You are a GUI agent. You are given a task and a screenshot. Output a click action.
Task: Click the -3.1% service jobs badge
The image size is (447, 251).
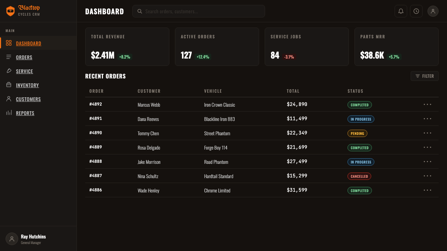click(x=289, y=57)
